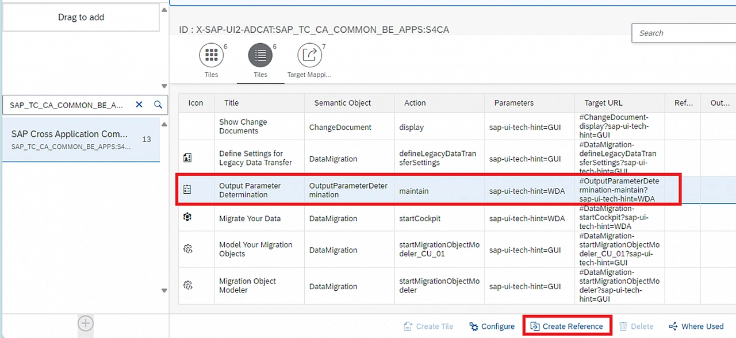Viewport: 736px width, 338px height.
Task: Click the Model Your Migration Objects row icon
Action: (x=187, y=249)
